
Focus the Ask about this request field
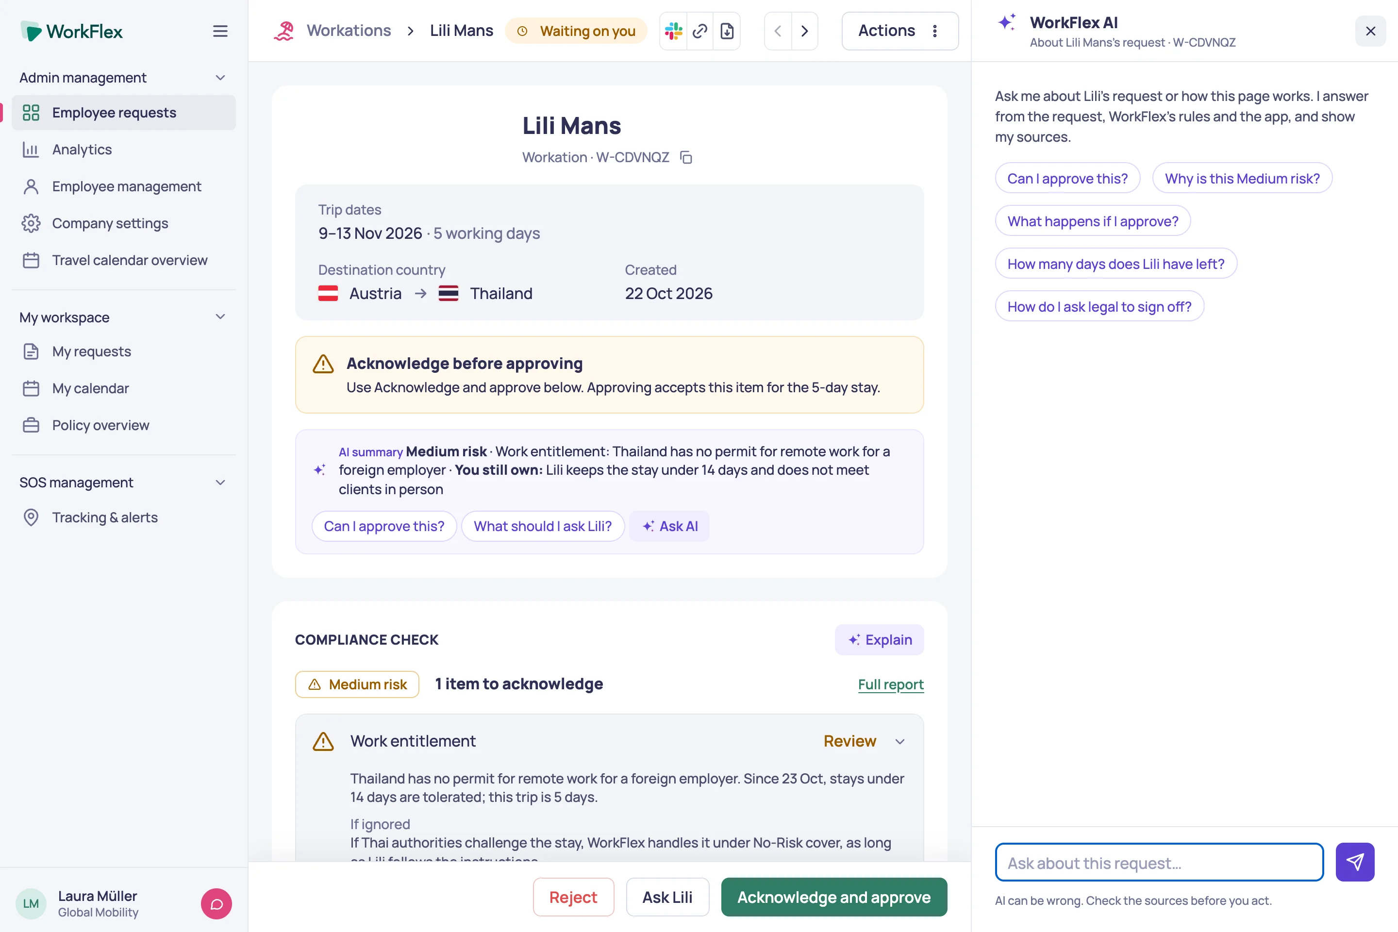click(x=1159, y=863)
